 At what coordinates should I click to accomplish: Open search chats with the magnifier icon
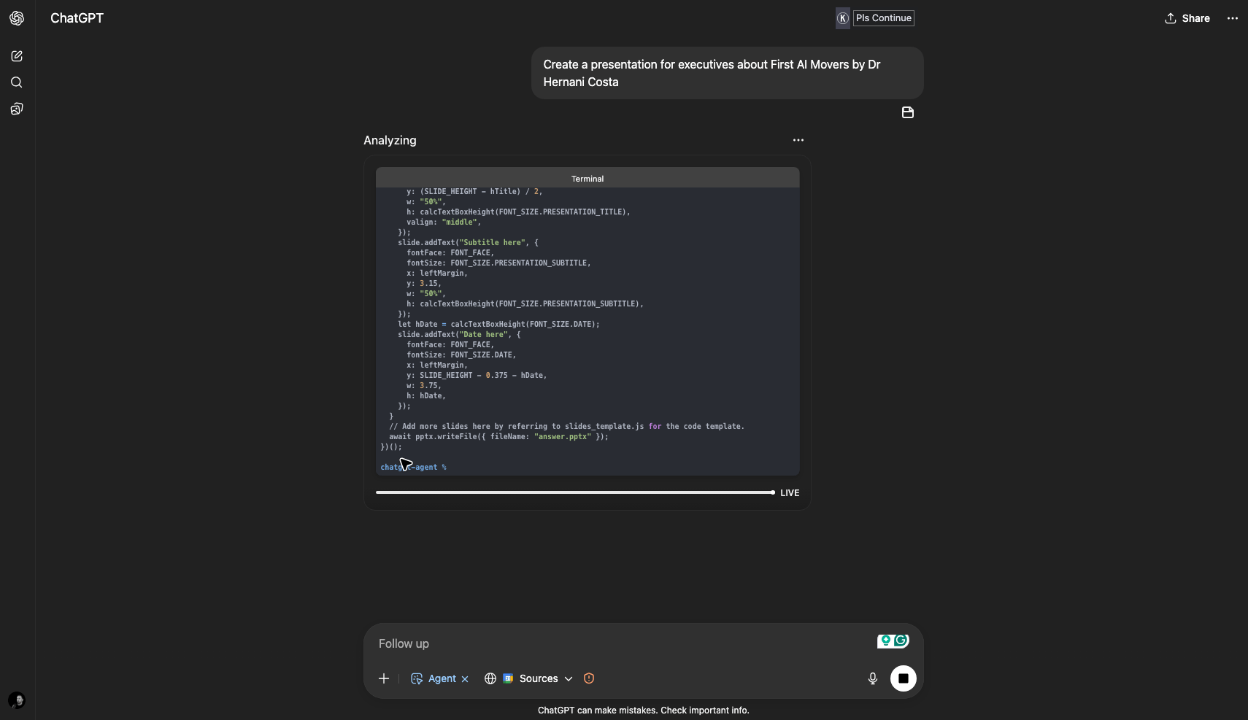(x=17, y=82)
